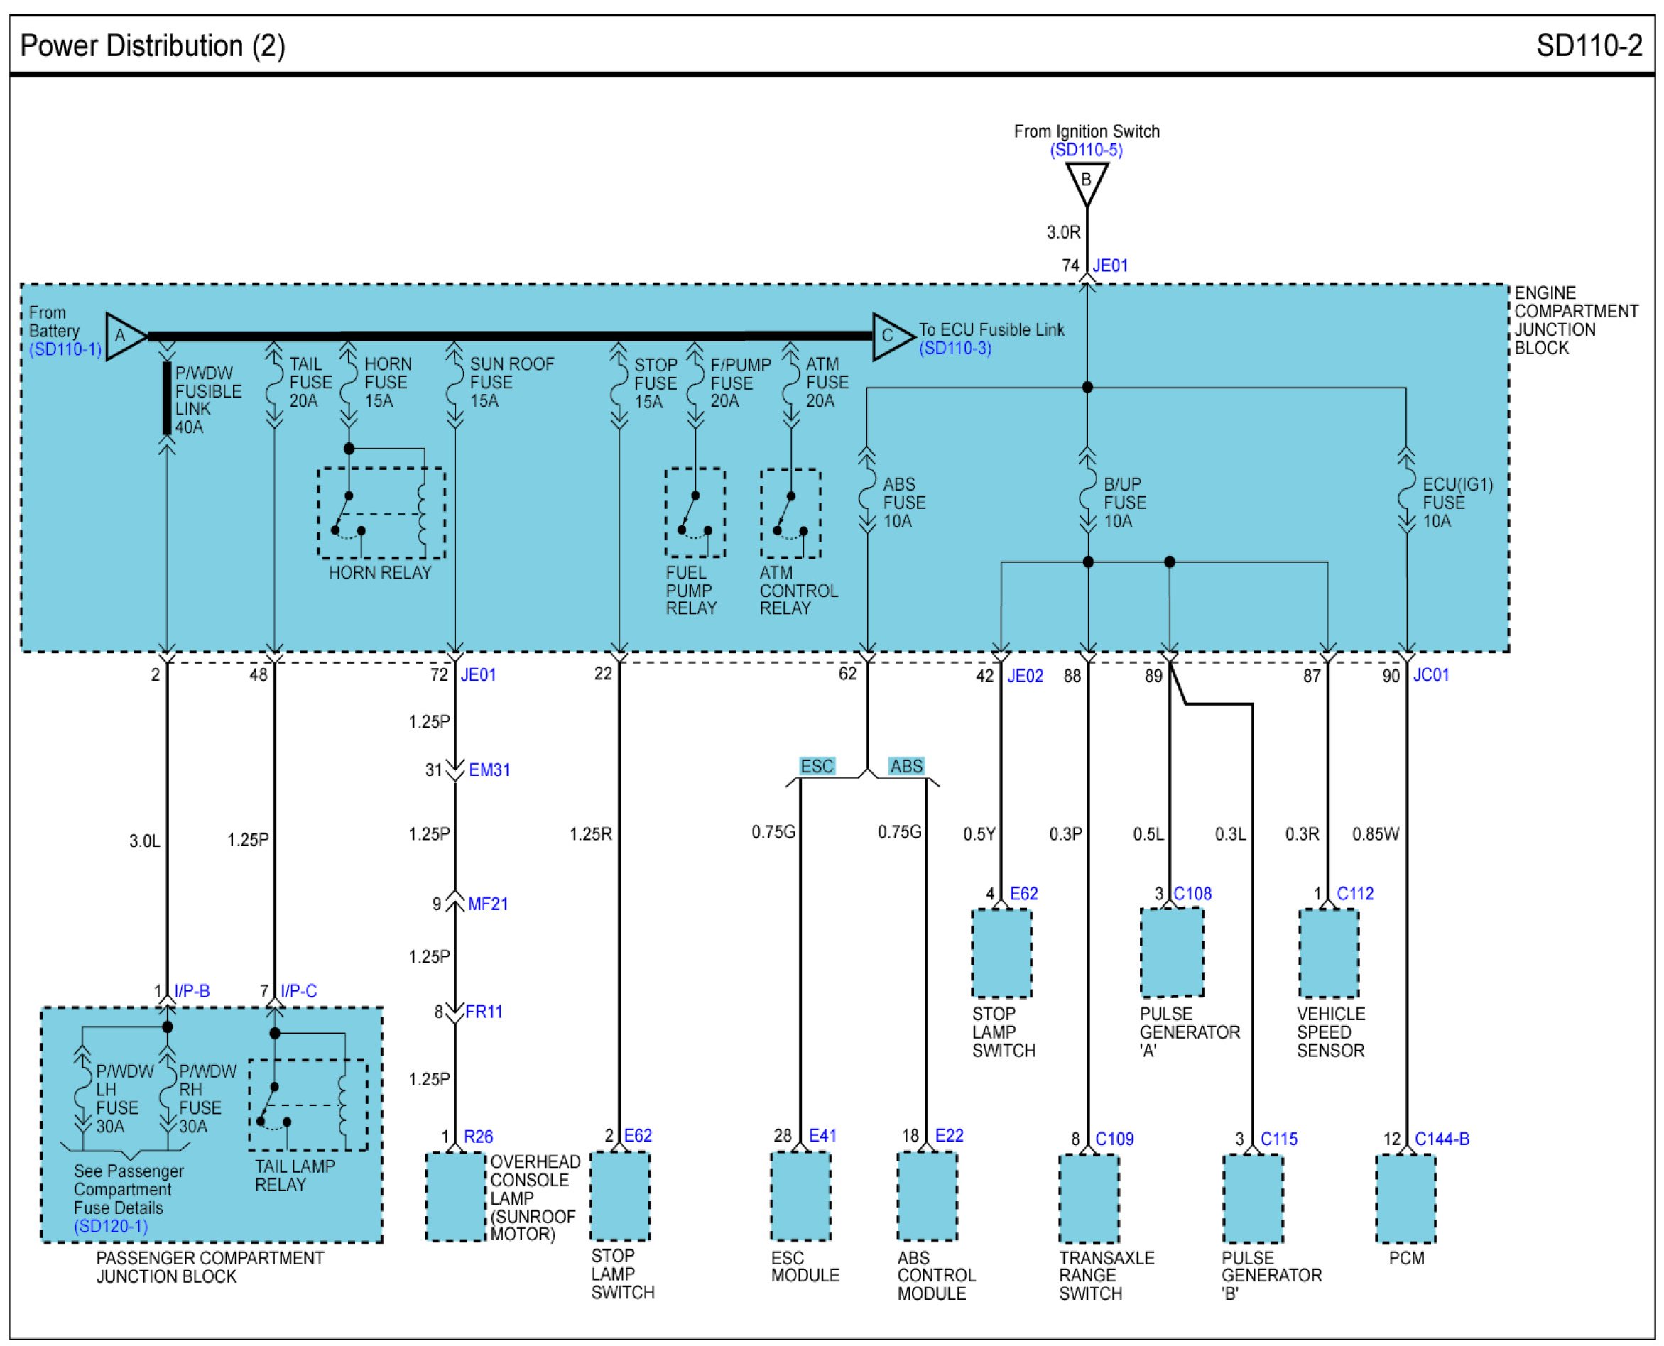Click the PCM component box

[x=1405, y=1198]
